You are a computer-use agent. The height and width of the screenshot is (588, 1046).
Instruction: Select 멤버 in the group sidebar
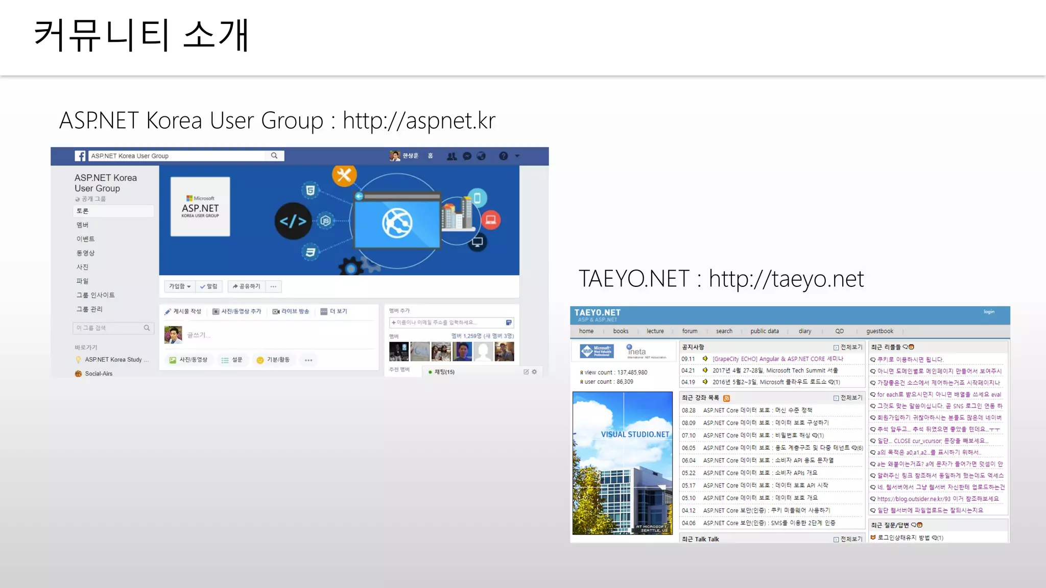pos(83,225)
